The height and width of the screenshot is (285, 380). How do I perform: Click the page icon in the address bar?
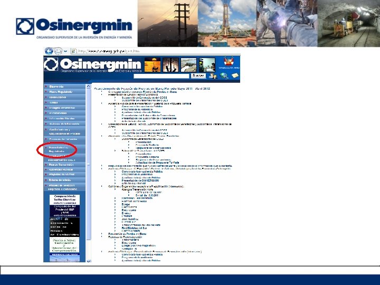74,51
